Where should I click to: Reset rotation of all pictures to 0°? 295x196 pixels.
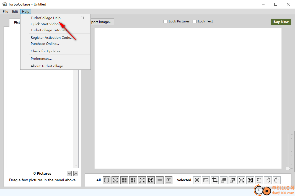[168, 180]
